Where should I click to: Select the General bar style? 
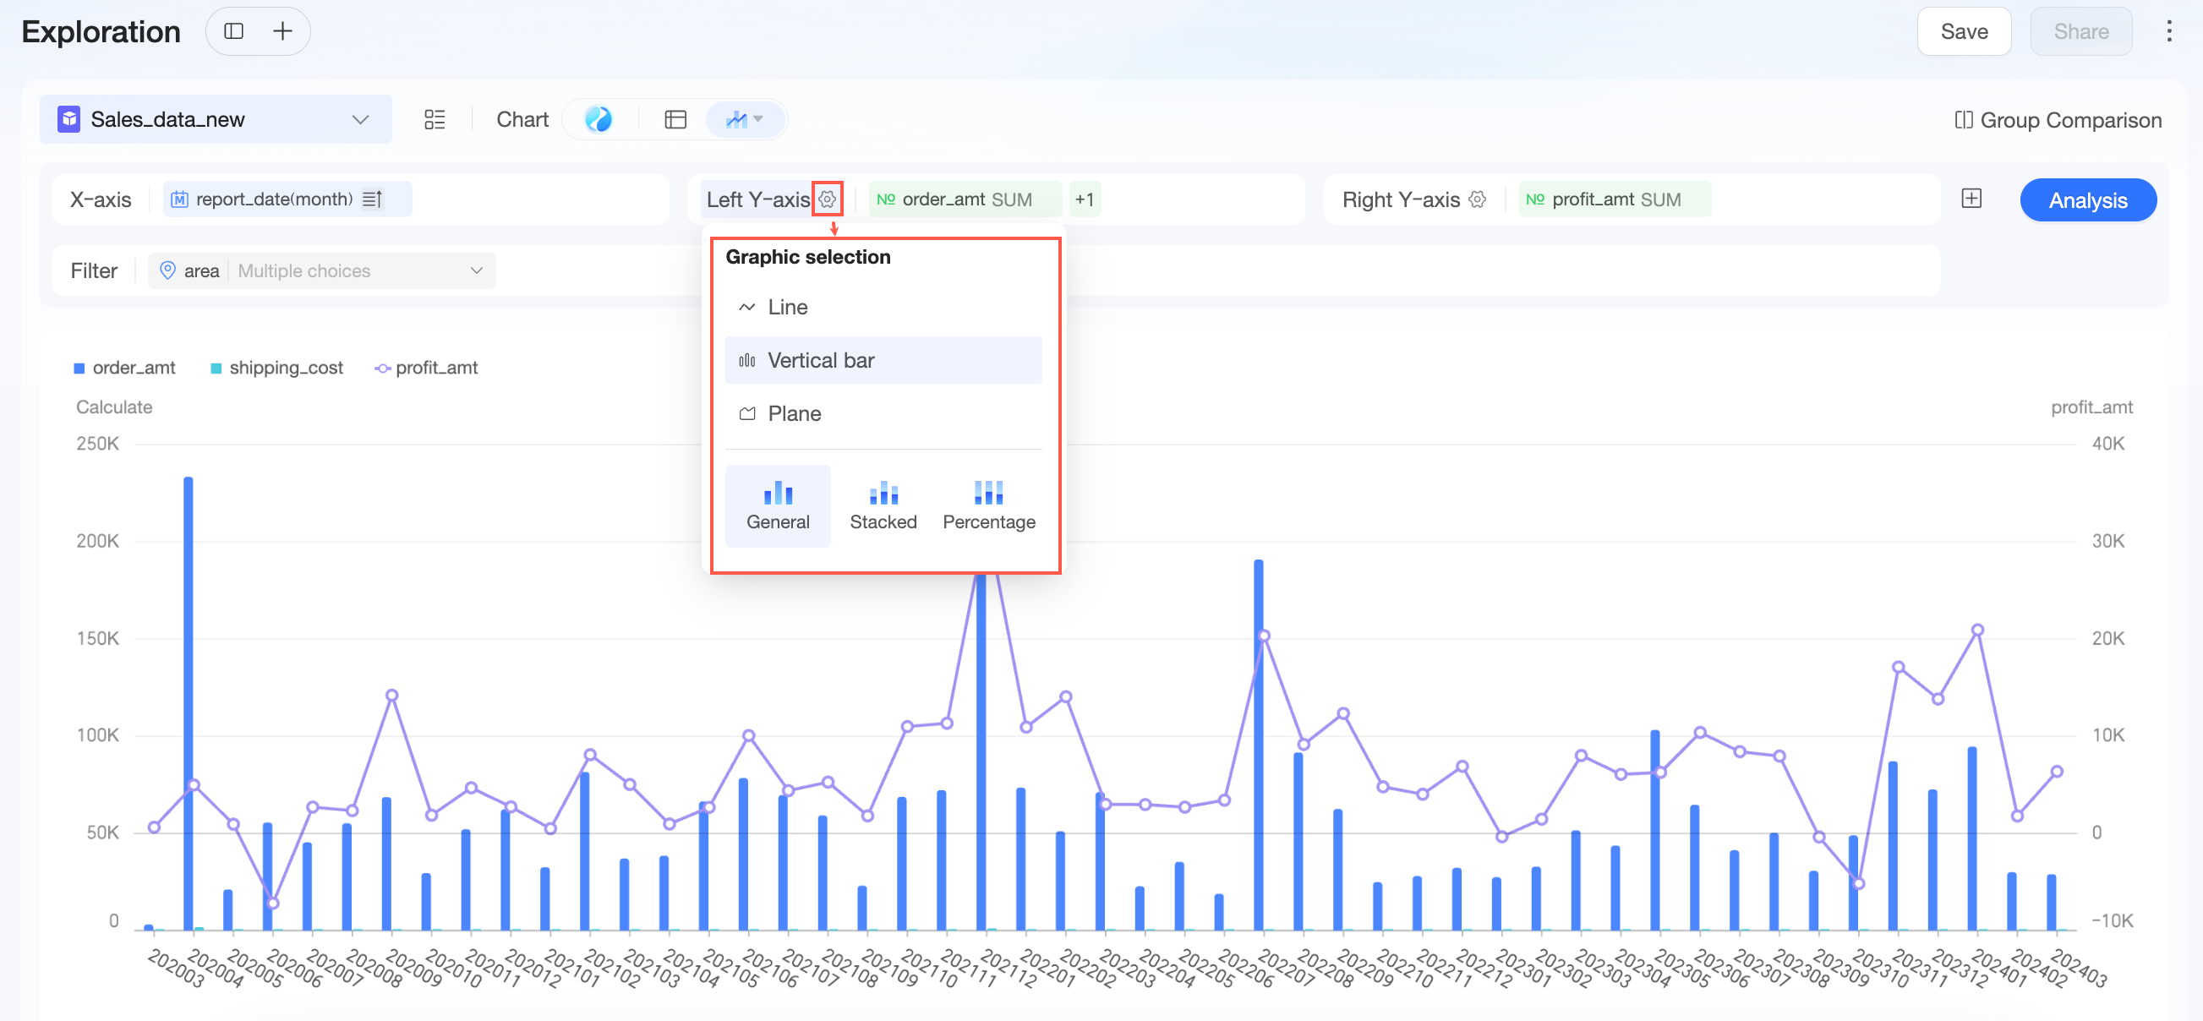(x=778, y=506)
